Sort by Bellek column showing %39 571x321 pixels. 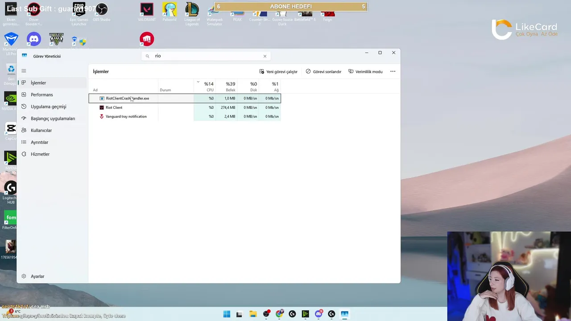click(x=226, y=86)
